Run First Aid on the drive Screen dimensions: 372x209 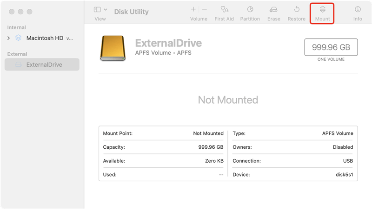tap(224, 10)
